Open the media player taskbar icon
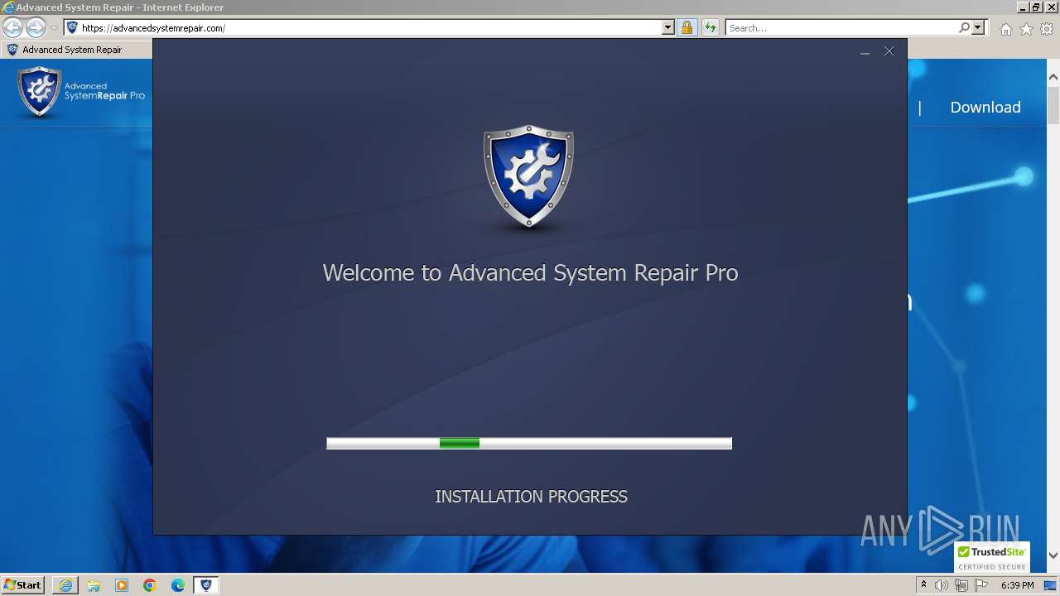Screen dimensions: 1060x596 122,585
